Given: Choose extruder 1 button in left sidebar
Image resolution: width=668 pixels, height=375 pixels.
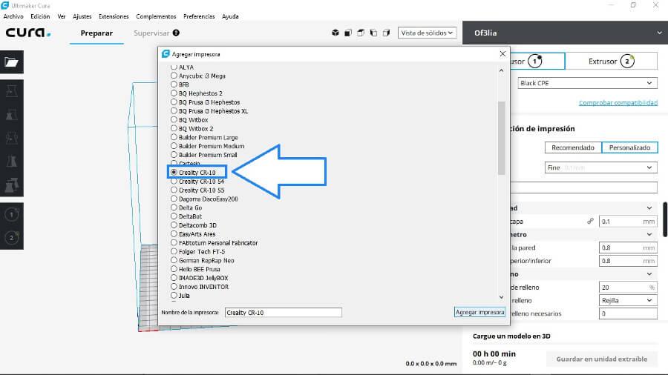Looking at the screenshot, I should coord(11,214).
